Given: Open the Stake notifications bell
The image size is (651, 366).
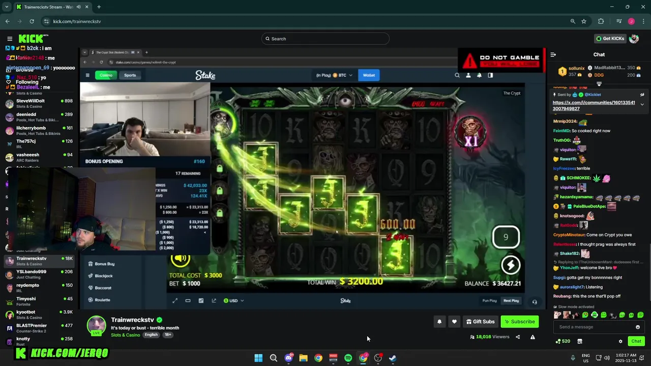Looking at the screenshot, I should point(479,75).
